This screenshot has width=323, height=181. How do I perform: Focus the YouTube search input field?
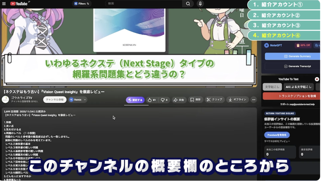144,4
